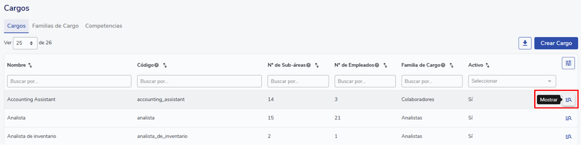The height and width of the screenshot is (145, 581).
Task: Click the Familia de Cargo help icon
Action: click(443, 65)
